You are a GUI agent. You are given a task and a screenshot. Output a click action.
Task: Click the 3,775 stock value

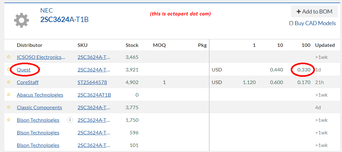(x=132, y=108)
